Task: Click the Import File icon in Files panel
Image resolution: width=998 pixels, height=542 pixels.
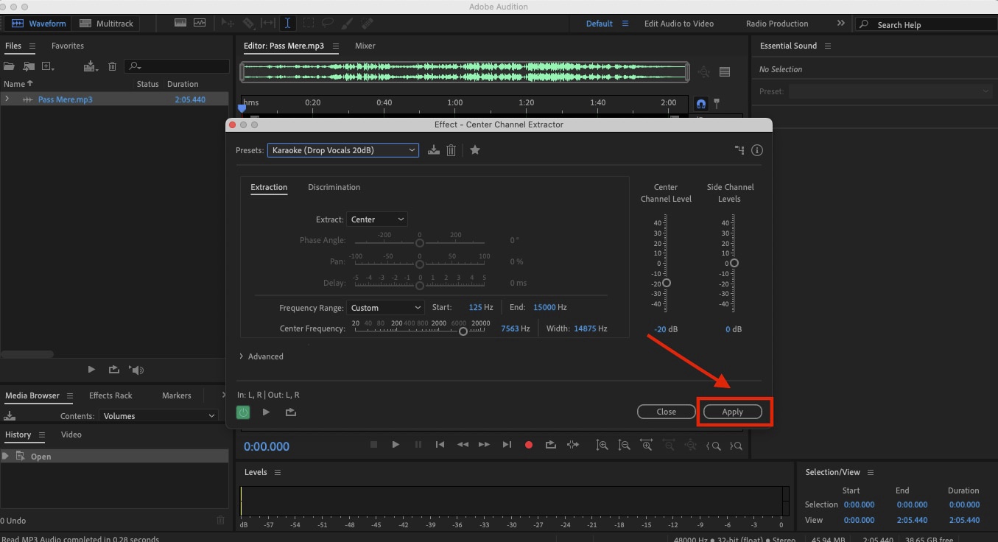Action: pos(29,66)
